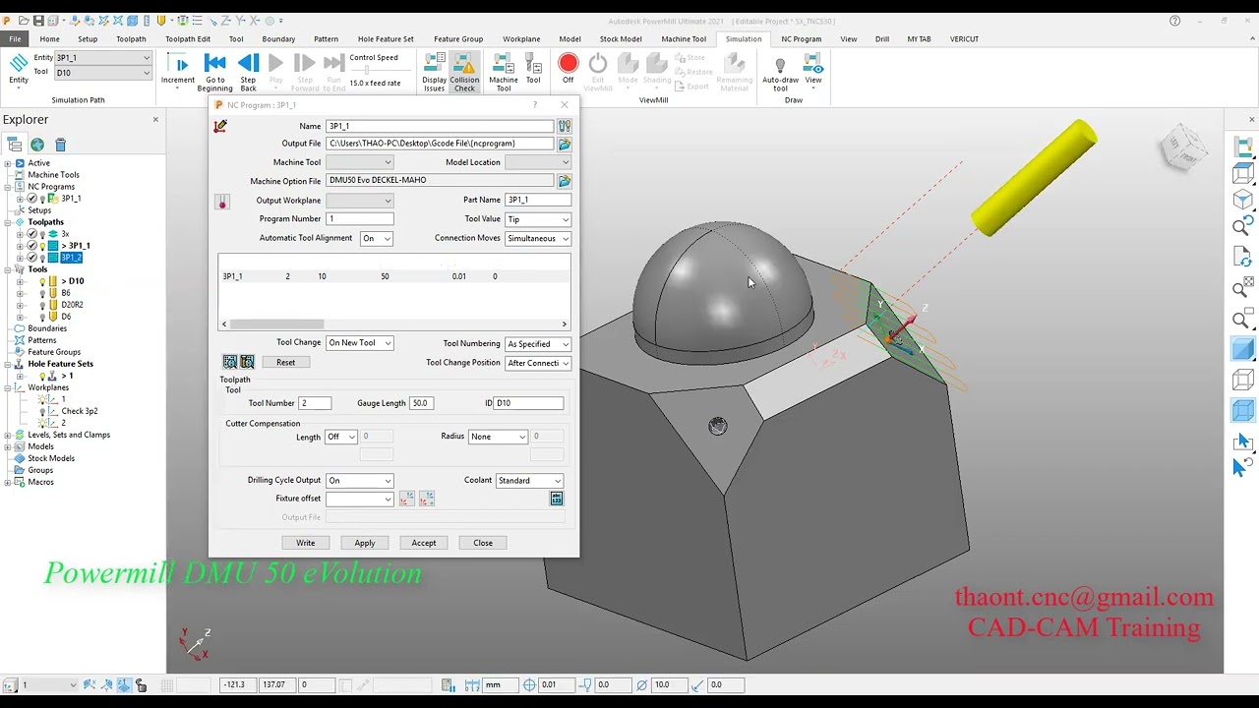Open the Machine Tool dropdown in dialog
This screenshot has width=1259, height=708.
[360, 162]
